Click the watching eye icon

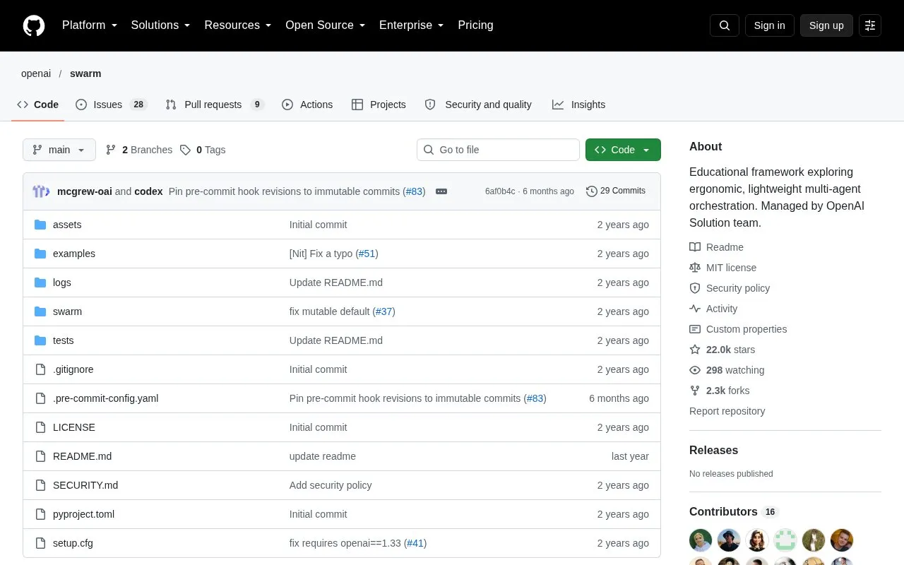pos(695,370)
